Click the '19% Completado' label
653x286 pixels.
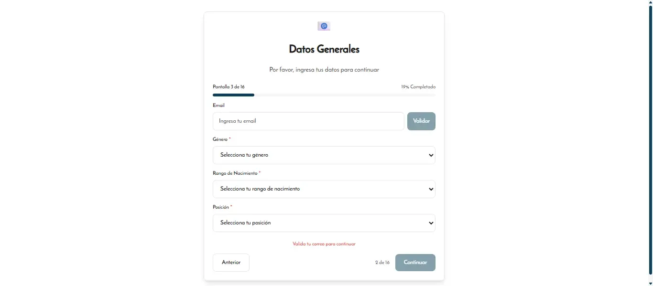coord(418,86)
